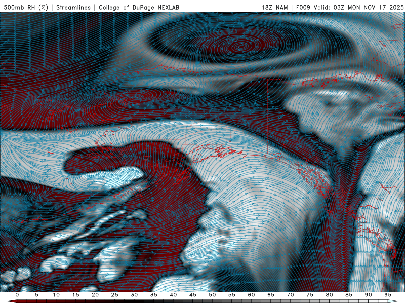Click 'F009' forecast hour text

[x=303, y=7]
